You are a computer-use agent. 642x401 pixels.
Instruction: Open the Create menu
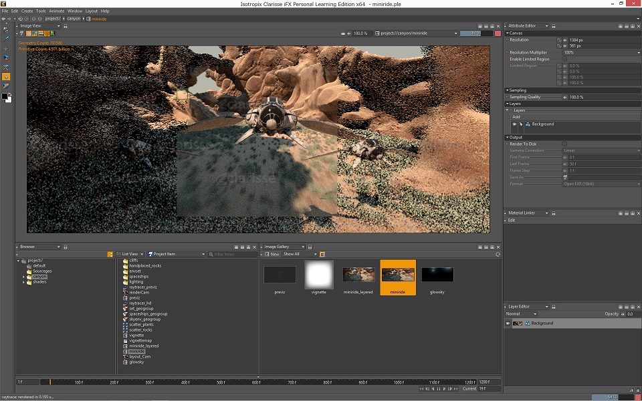pyautogui.click(x=27, y=11)
